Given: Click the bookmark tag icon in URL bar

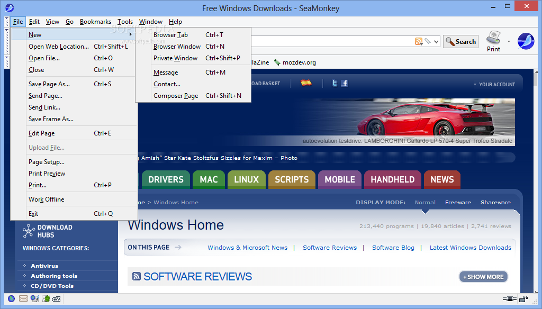Looking at the screenshot, I should (x=428, y=41).
